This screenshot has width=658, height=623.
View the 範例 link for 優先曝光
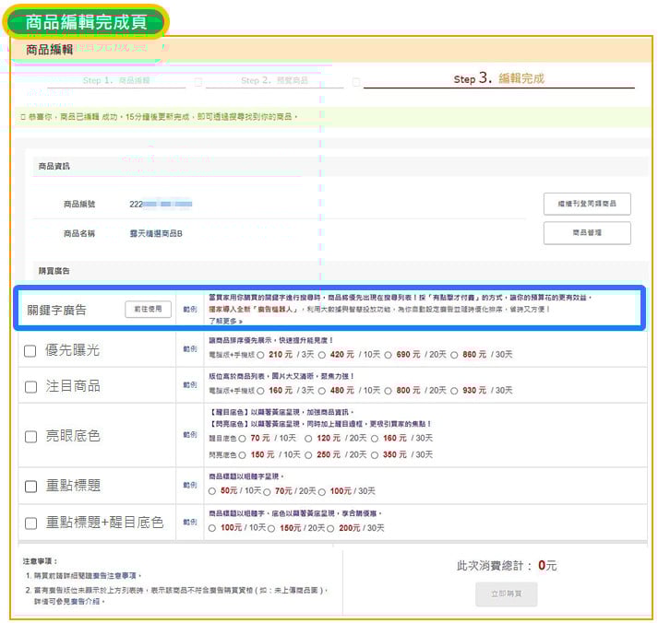[x=190, y=350]
